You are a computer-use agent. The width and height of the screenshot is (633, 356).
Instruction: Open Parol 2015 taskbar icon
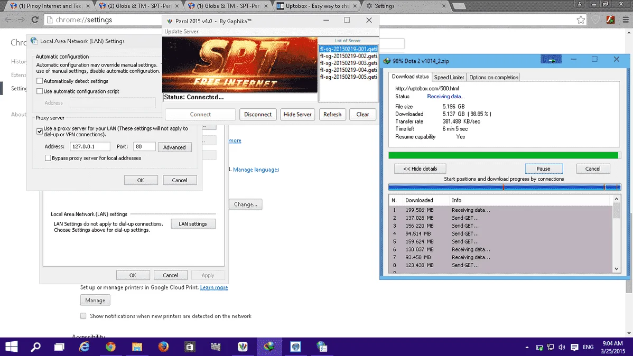point(243,346)
